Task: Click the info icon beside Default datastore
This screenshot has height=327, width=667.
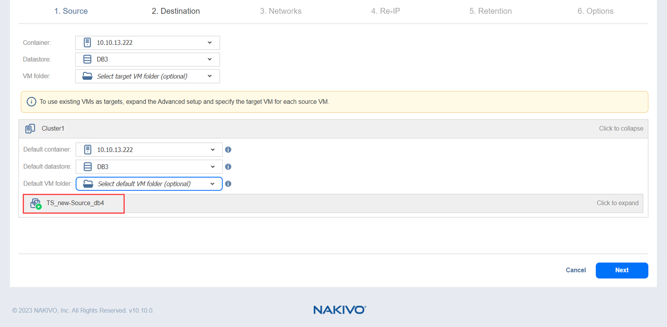Action: click(228, 167)
